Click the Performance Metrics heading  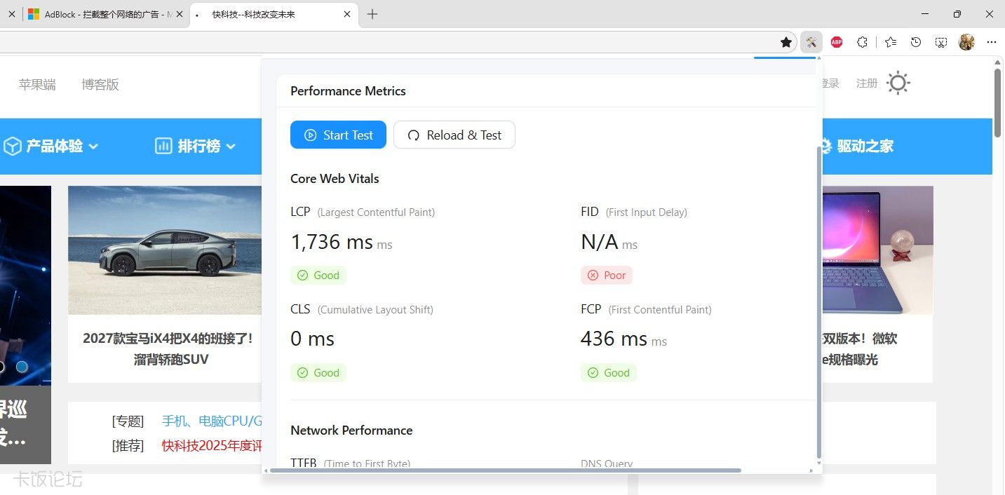[x=348, y=91]
